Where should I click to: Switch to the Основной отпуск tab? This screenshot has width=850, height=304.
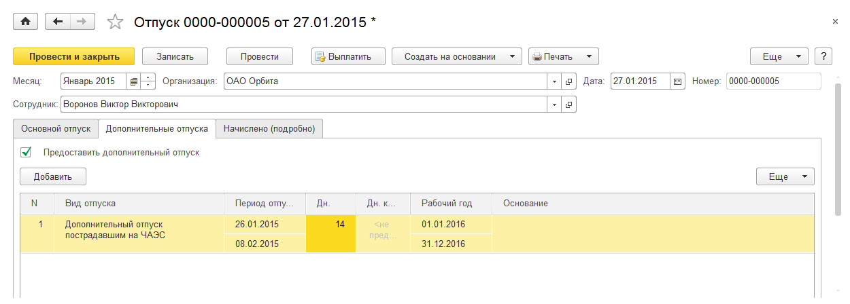point(55,128)
